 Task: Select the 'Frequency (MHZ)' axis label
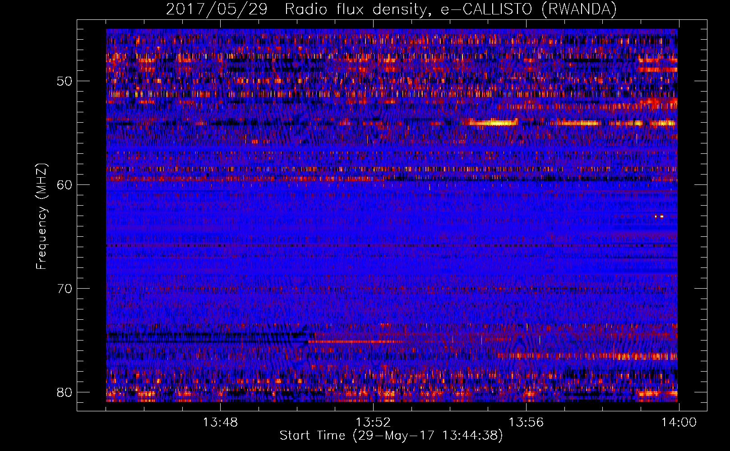(x=42, y=216)
